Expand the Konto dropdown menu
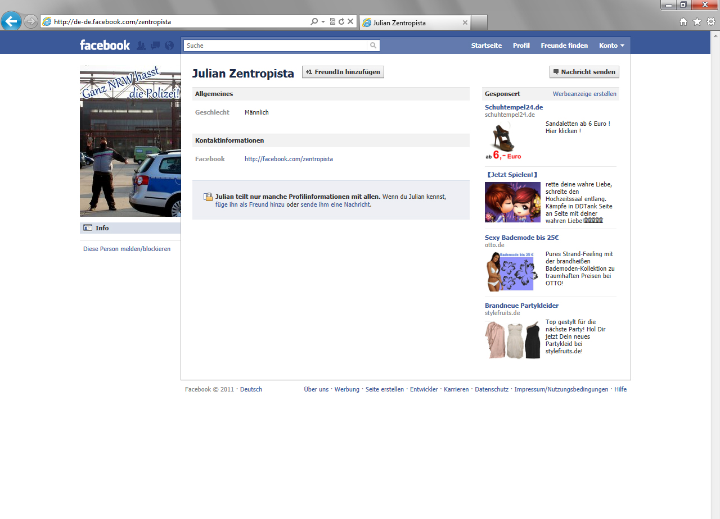 click(611, 45)
